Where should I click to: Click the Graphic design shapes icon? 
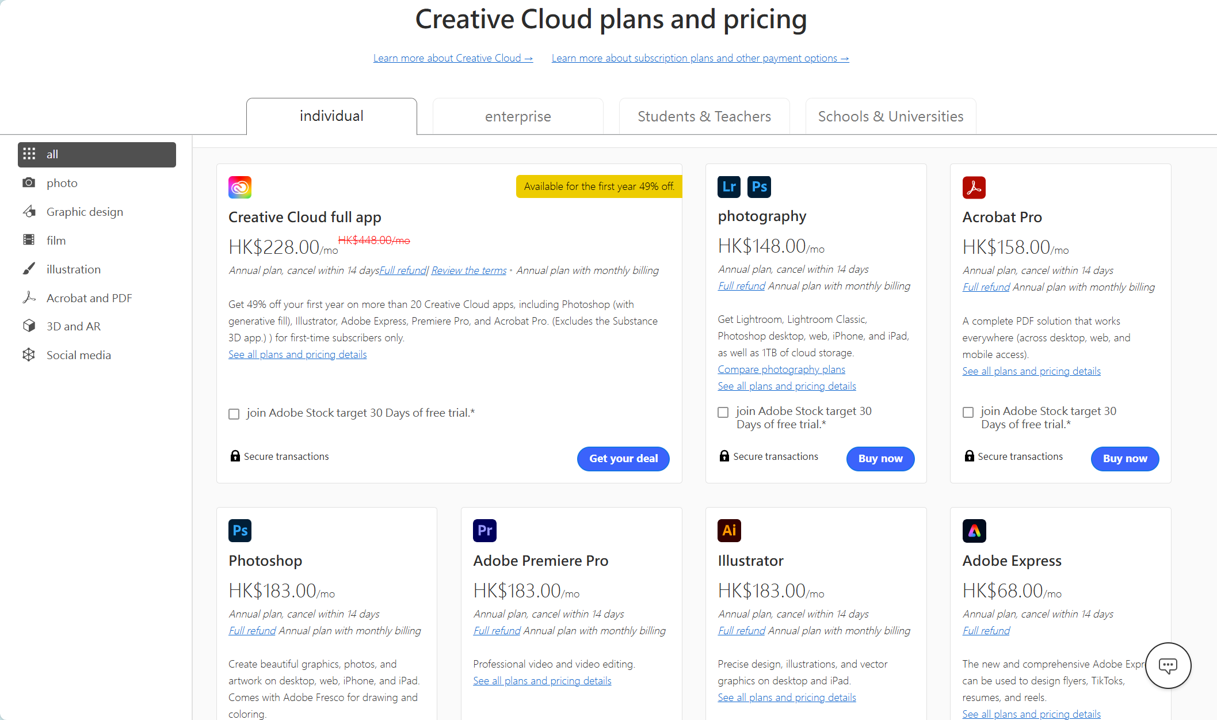tap(29, 211)
